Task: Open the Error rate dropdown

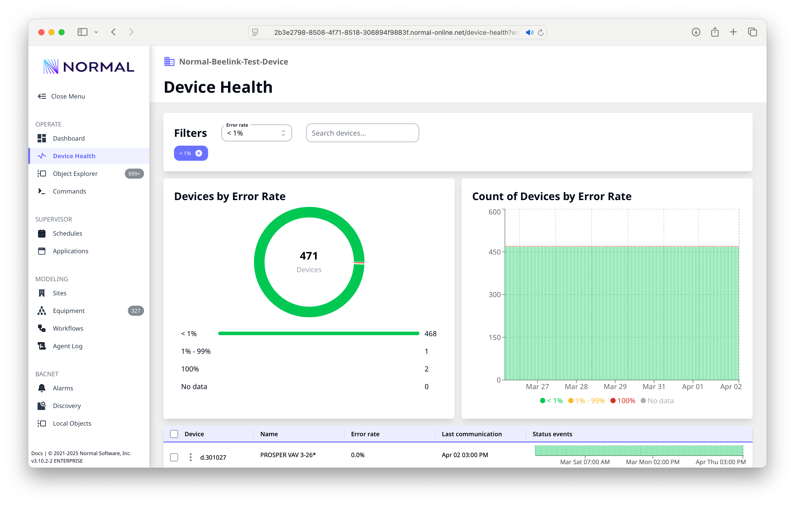Action: coord(257,133)
